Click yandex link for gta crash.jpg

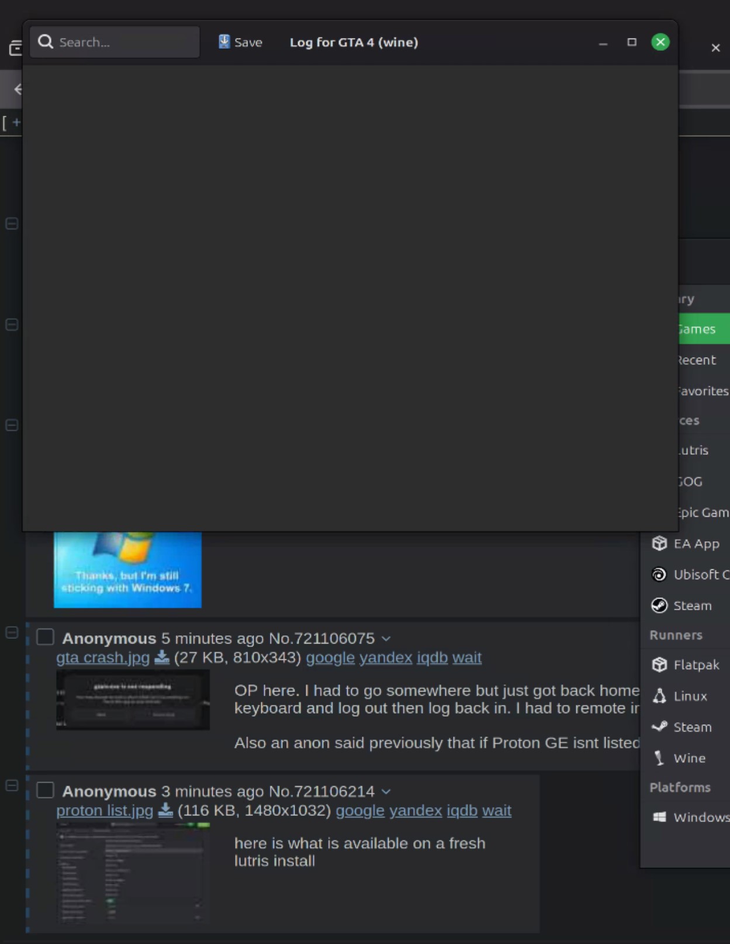pyautogui.click(x=386, y=658)
